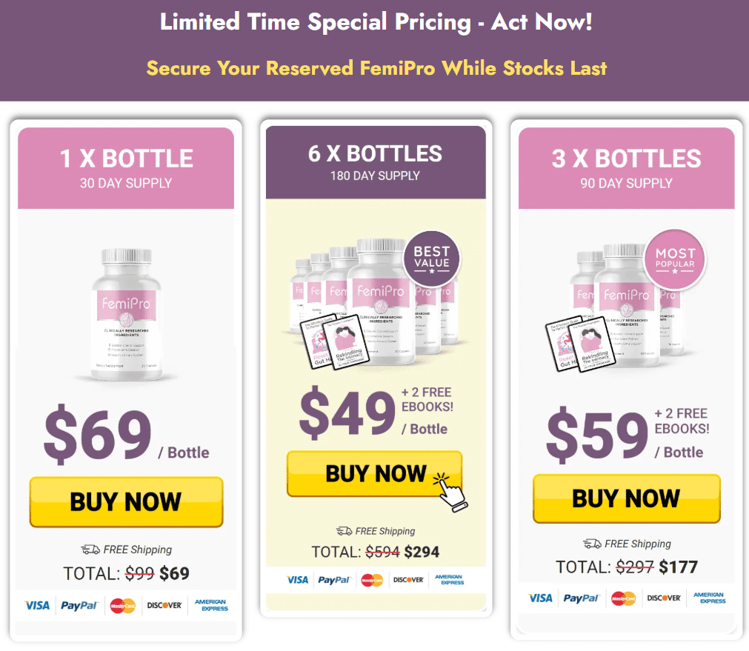Click the Most Popular badge
The image size is (749, 651).
[x=674, y=259]
